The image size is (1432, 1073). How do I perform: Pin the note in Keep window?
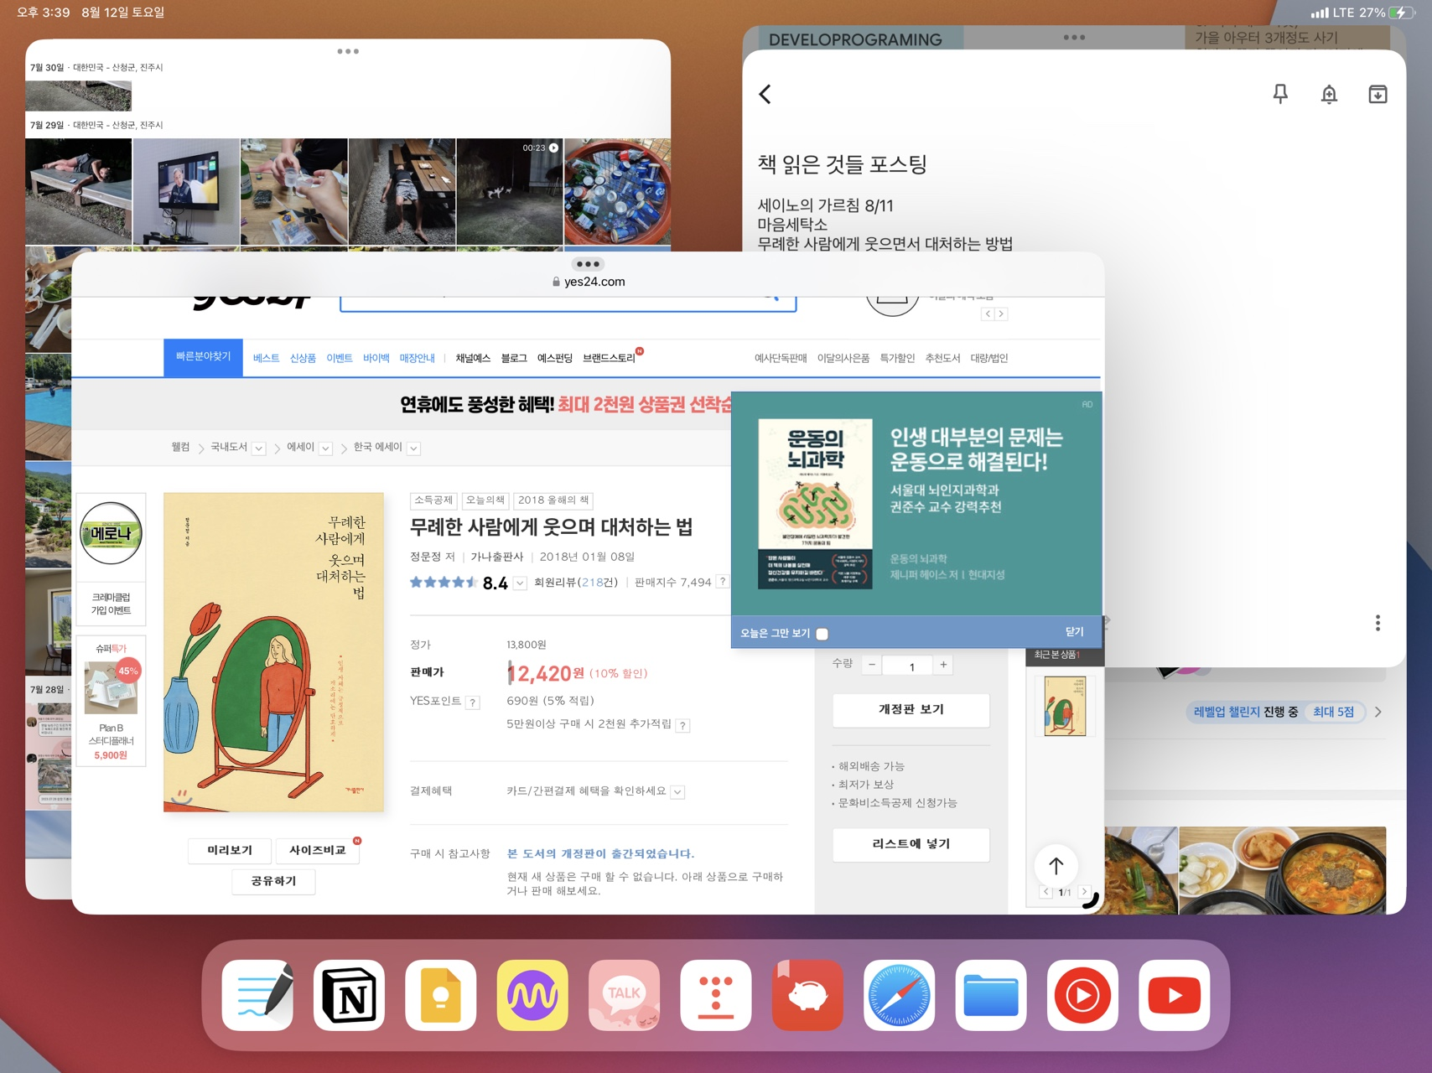[x=1280, y=94]
